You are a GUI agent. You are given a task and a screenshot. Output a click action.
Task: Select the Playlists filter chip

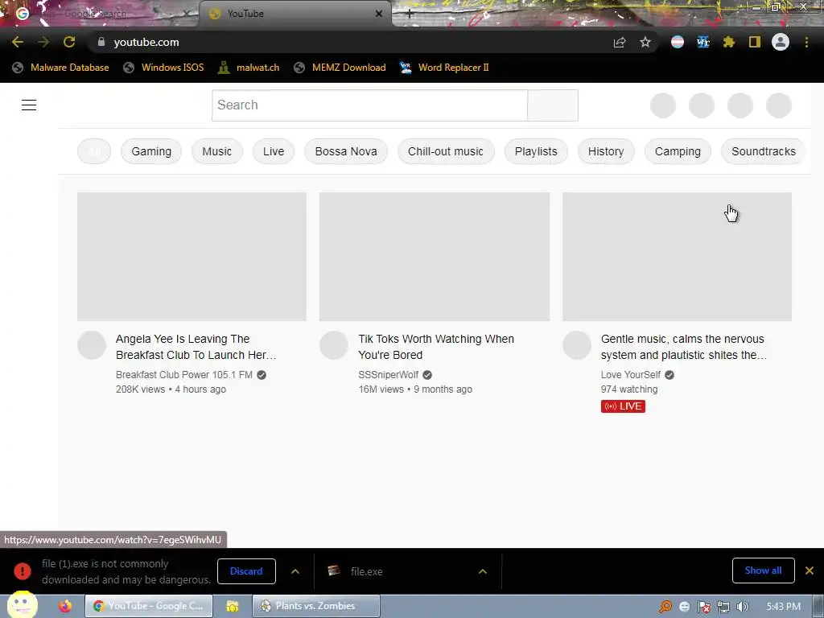pyautogui.click(x=536, y=151)
